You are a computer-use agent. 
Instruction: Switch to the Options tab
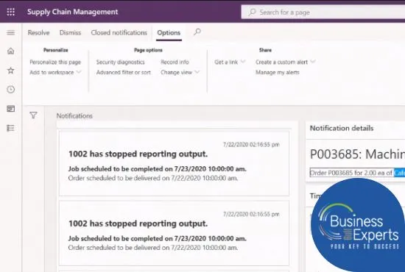[169, 33]
